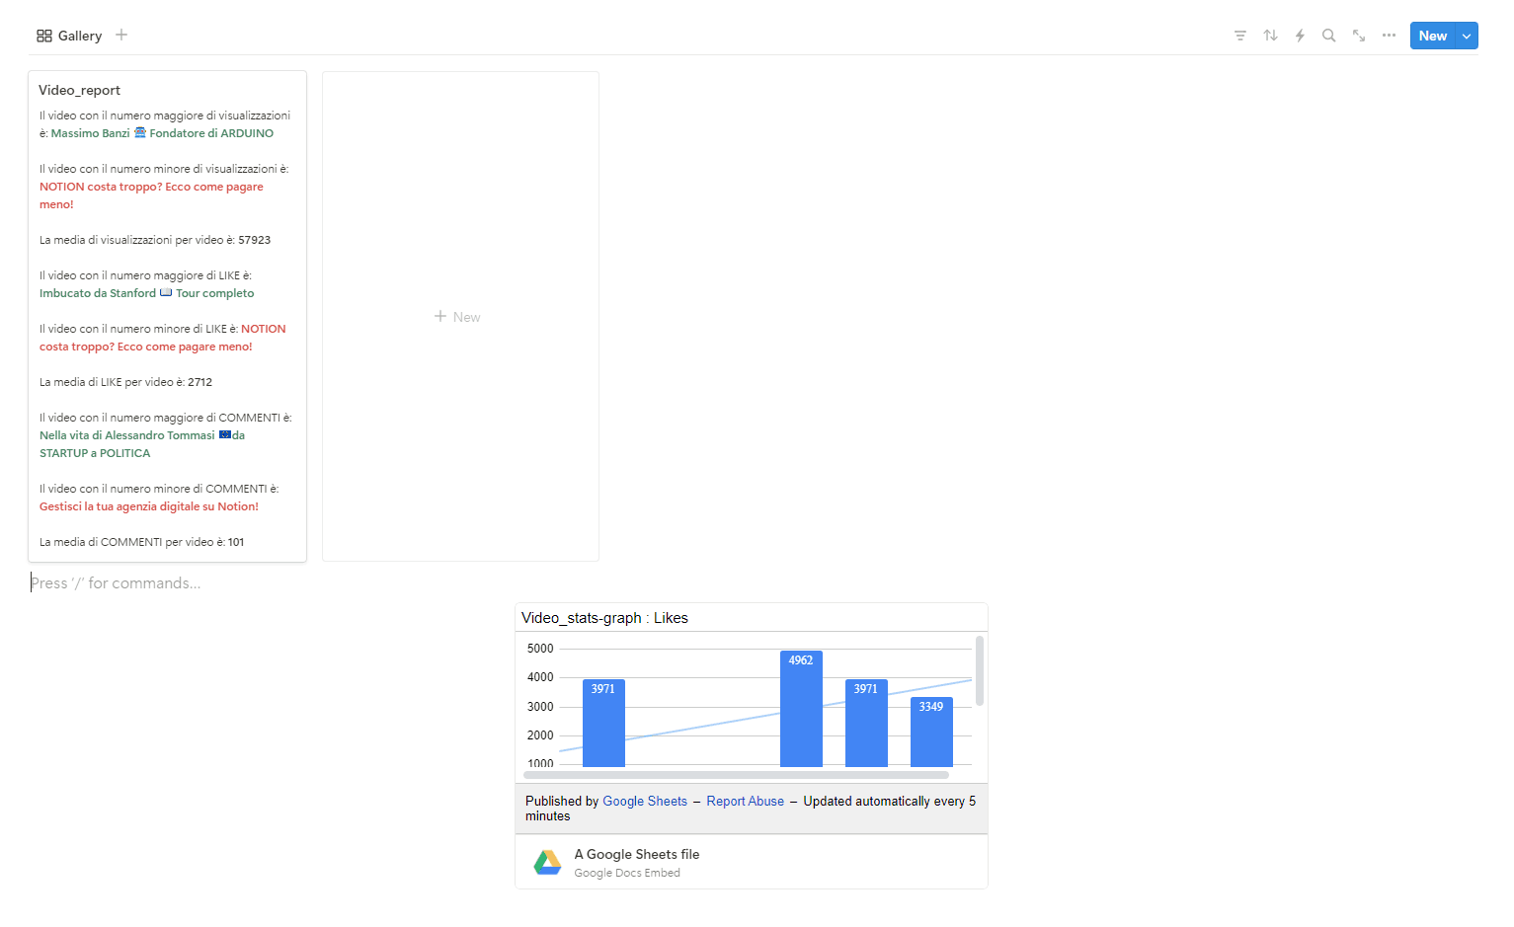Image resolution: width=1514 pixels, height=927 pixels.
Task: Open the three-dot more options menu
Action: click(x=1389, y=36)
